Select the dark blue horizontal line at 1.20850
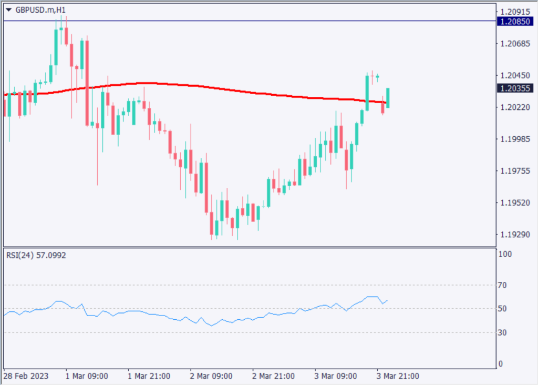This screenshot has height=385, width=538. (x=263, y=21)
